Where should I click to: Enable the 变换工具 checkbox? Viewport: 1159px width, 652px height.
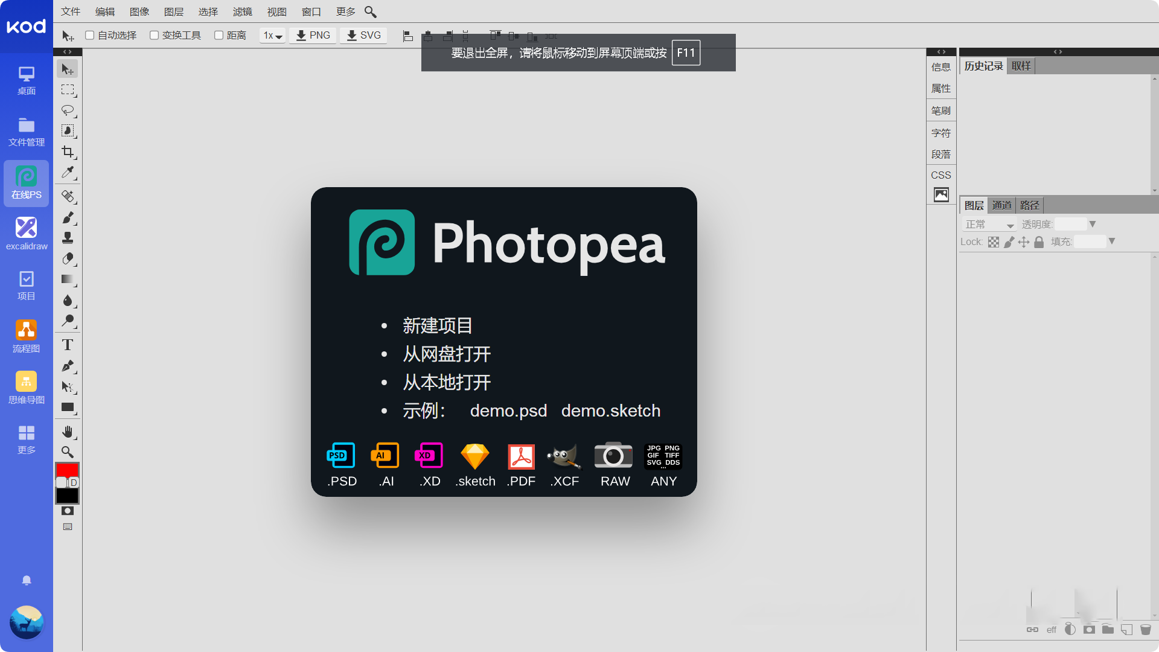tap(154, 35)
